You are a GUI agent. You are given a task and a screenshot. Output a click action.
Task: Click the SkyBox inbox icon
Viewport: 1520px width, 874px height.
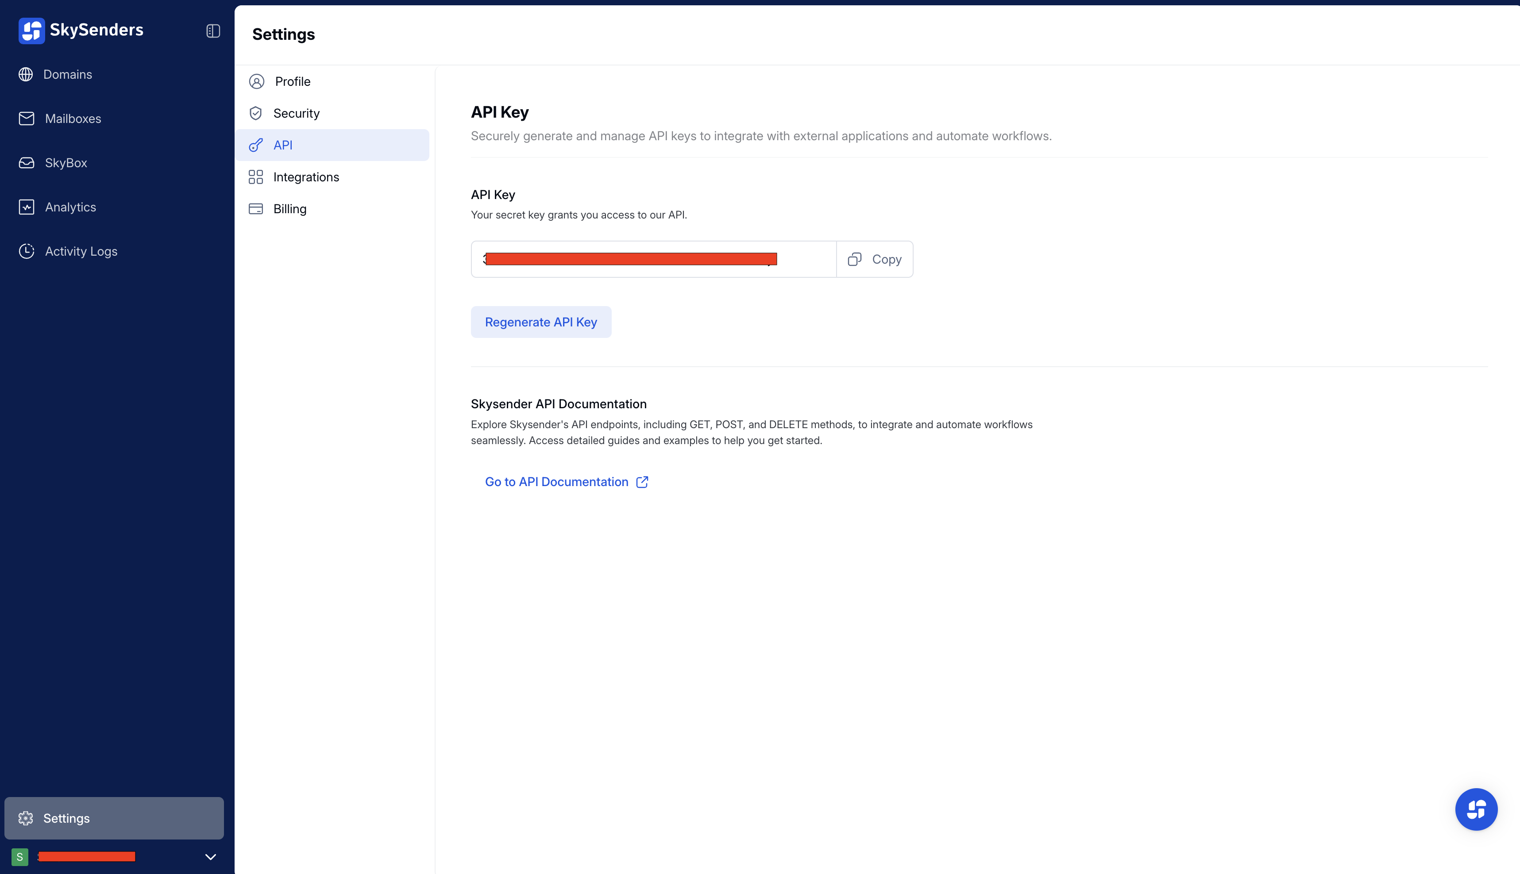(x=27, y=163)
